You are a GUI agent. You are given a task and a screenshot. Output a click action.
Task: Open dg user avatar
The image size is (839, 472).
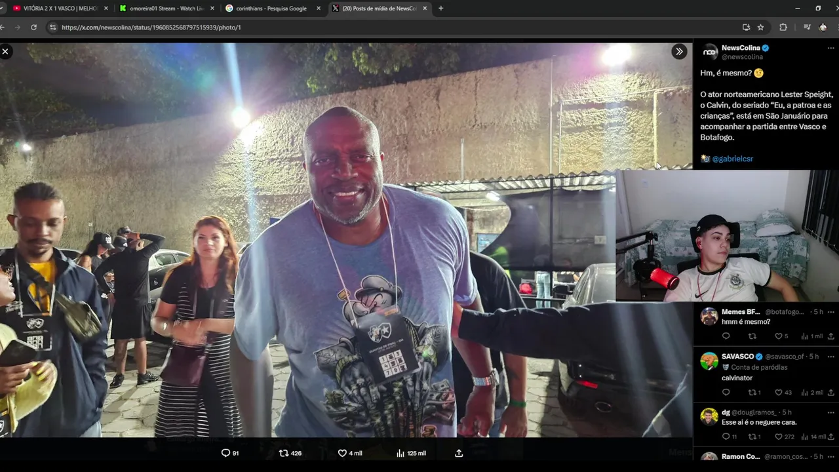(709, 416)
